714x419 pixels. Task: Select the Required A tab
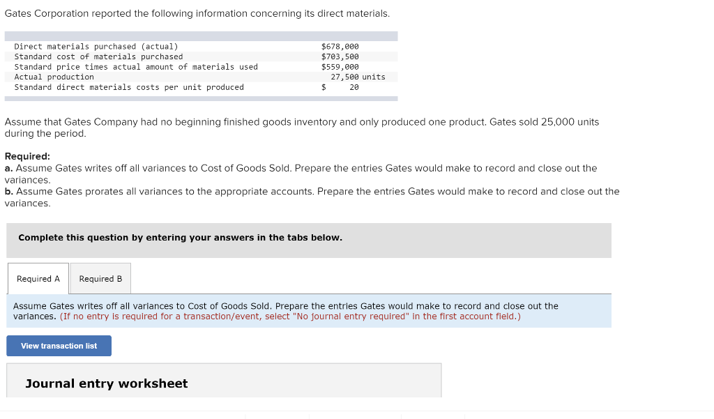38,278
